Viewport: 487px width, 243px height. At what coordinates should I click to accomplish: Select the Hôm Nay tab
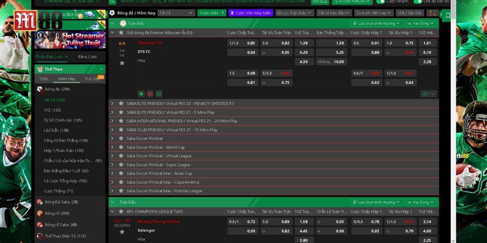pyautogui.click(x=67, y=79)
